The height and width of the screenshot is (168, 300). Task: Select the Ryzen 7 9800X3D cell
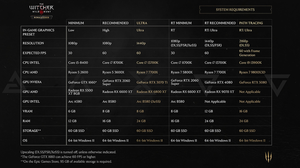(x=252, y=72)
